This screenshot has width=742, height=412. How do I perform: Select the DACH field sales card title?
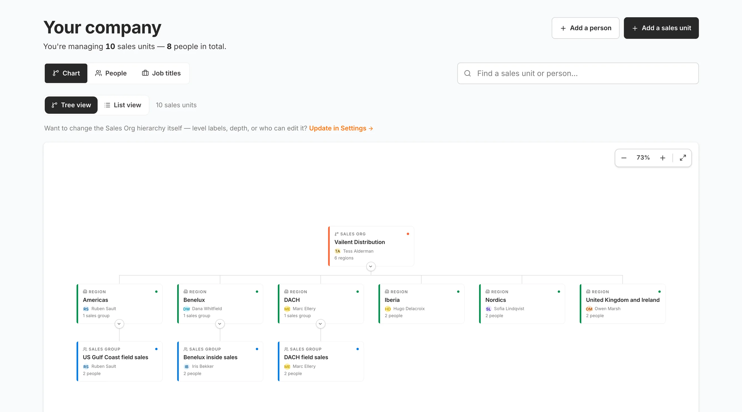[x=306, y=357]
